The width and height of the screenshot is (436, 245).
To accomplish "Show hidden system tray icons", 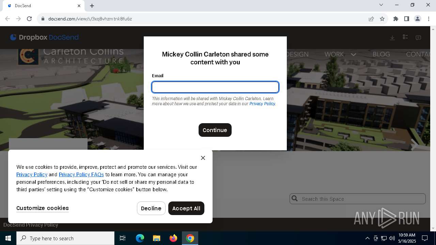I will 368,238.
